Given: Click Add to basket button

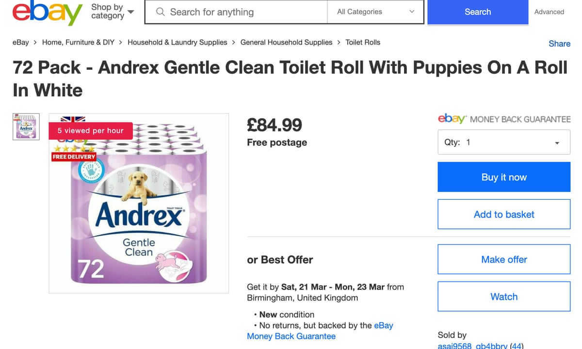Looking at the screenshot, I should (503, 214).
